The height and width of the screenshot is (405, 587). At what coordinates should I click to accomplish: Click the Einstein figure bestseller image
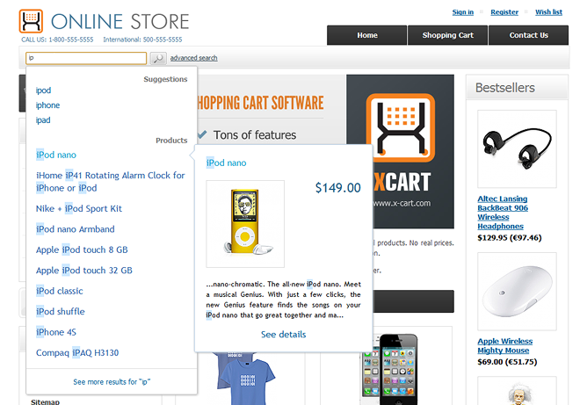tap(517, 391)
